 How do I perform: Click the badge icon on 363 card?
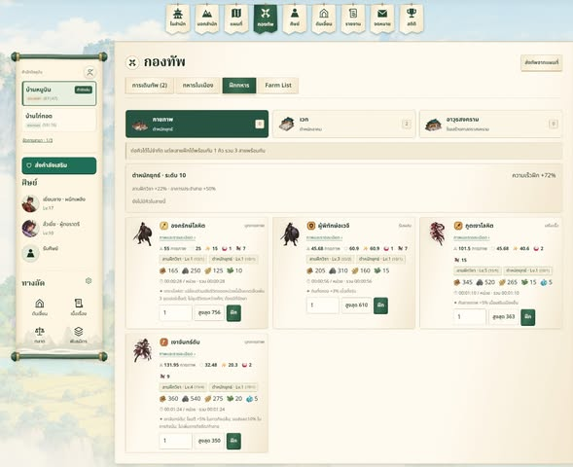[x=458, y=226]
